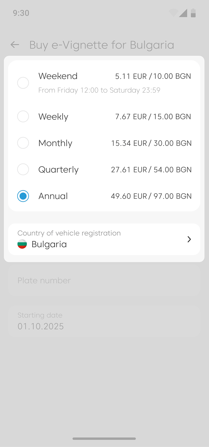Select the Weekly vignette radio button
The image size is (209, 447).
(23, 116)
